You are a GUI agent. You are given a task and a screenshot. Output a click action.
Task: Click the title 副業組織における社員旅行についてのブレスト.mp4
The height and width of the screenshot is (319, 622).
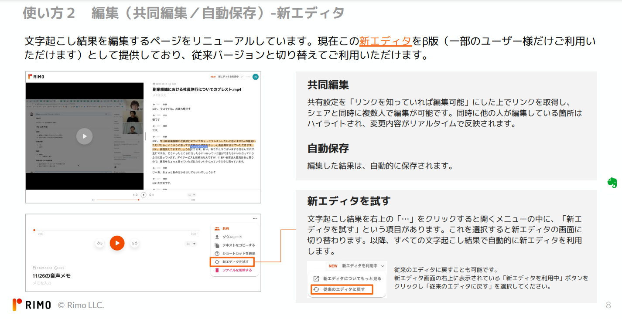(x=197, y=89)
